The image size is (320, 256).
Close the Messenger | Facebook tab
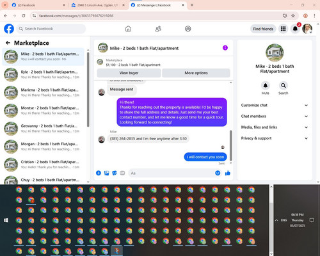click(183, 5)
